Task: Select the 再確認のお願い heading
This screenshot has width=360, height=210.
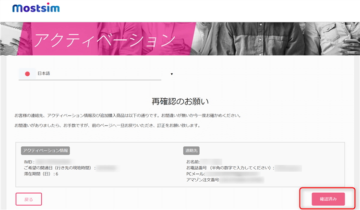Action: (180, 101)
